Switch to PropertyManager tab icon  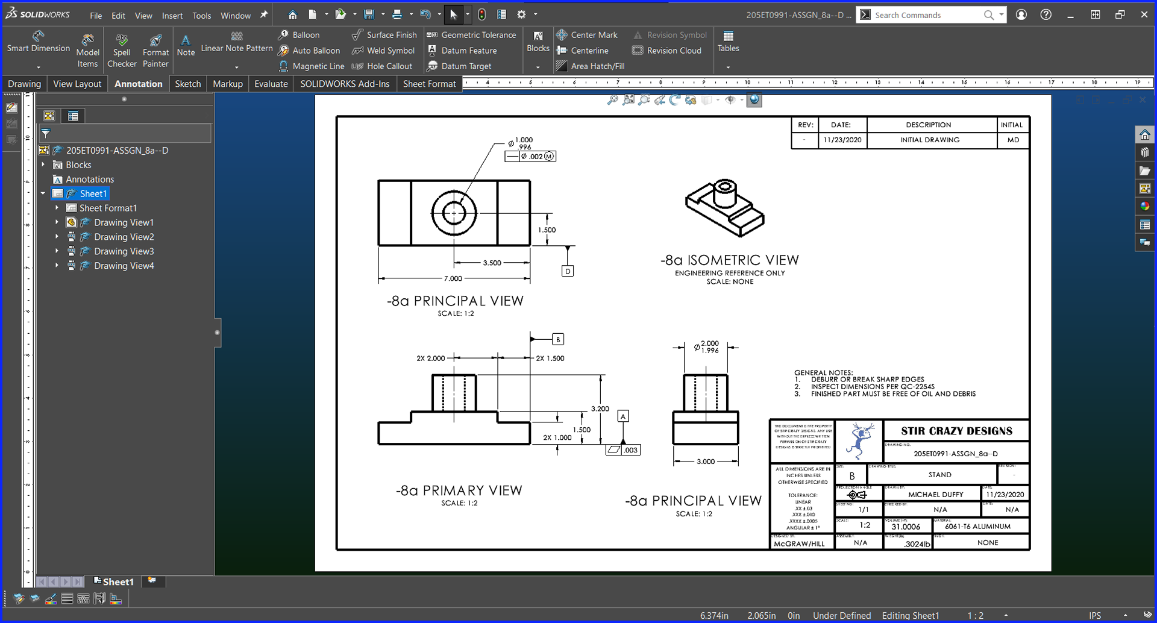(x=73, y=116)
